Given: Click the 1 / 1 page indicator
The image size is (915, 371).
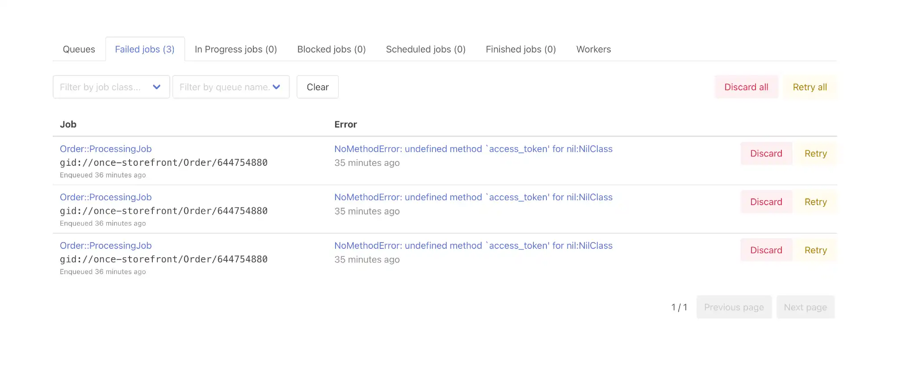Looking at the screenshot, I should (679, 307).
